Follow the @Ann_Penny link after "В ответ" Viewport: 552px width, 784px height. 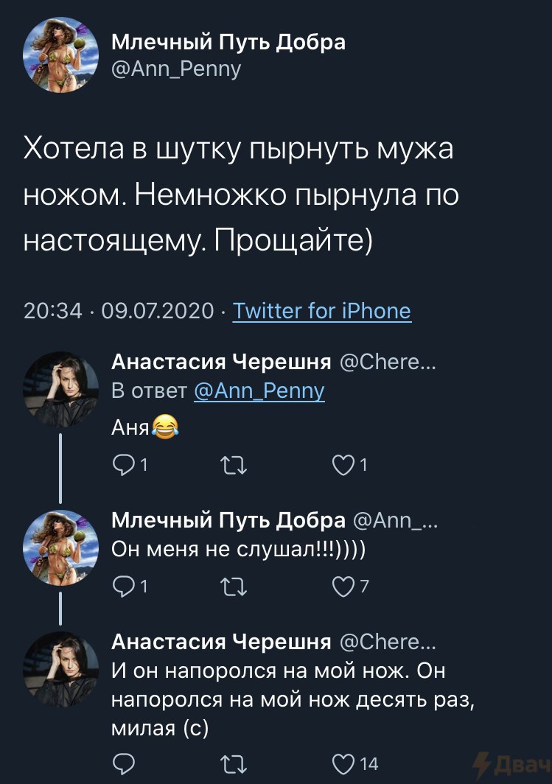[x=259, y=391]
